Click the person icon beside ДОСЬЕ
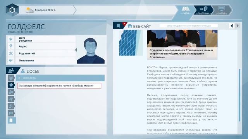The image size is (248, 139). (x=22, y=71)
